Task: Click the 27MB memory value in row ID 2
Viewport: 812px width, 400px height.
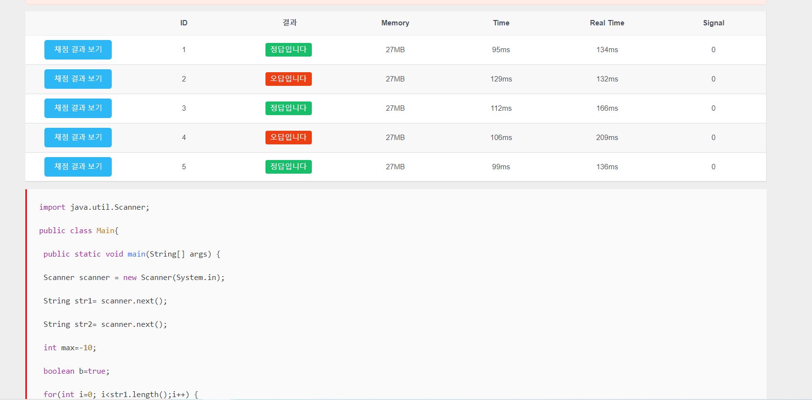Action: point(395,79)
